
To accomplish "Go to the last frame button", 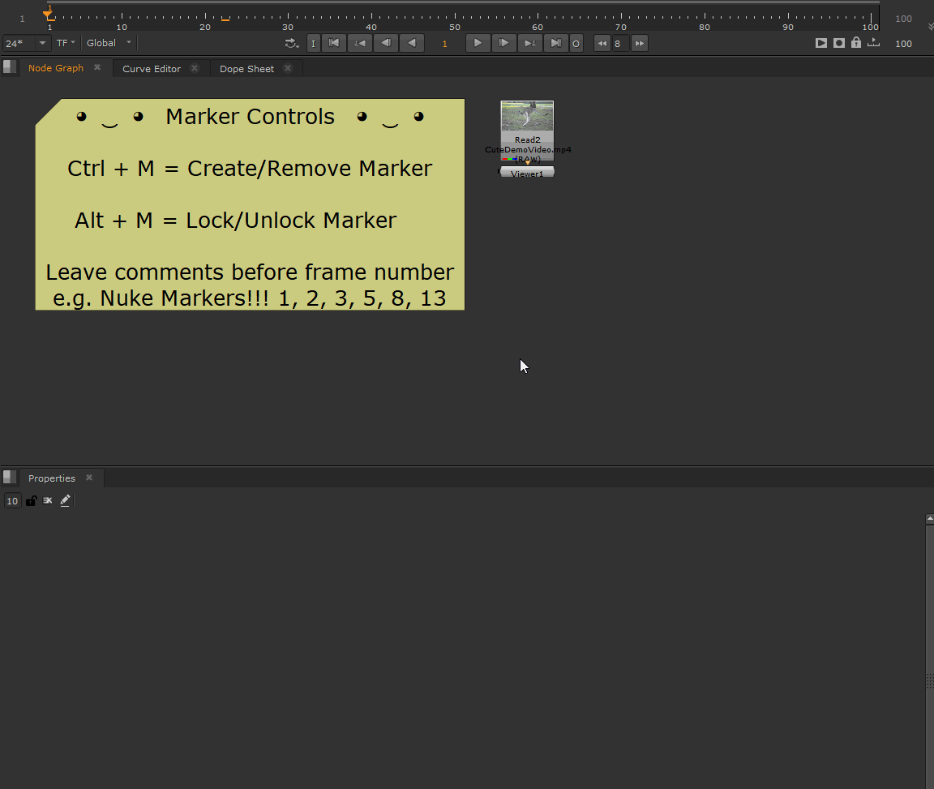I will (555, 43).
